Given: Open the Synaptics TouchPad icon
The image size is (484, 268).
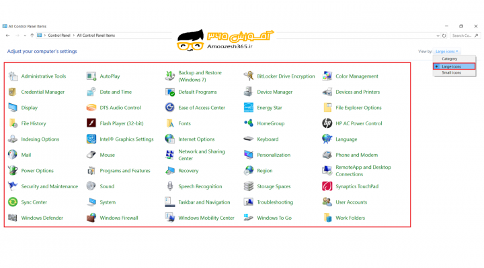Looking at the screenshot, I should [x=327, y=186].
